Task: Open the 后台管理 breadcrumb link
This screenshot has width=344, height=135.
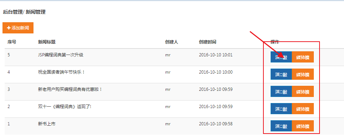Action: pos(13,12)
